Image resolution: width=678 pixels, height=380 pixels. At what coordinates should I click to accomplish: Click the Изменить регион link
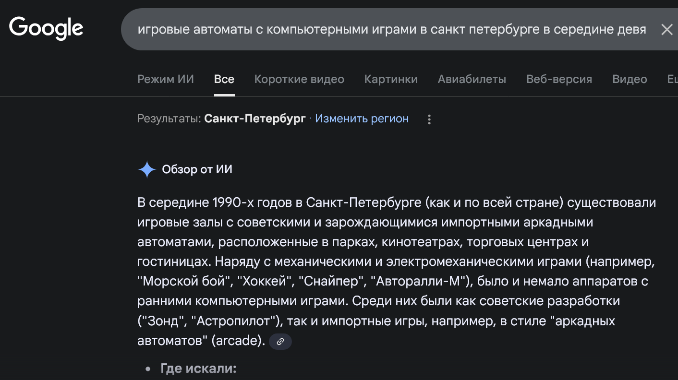point(362,119)
